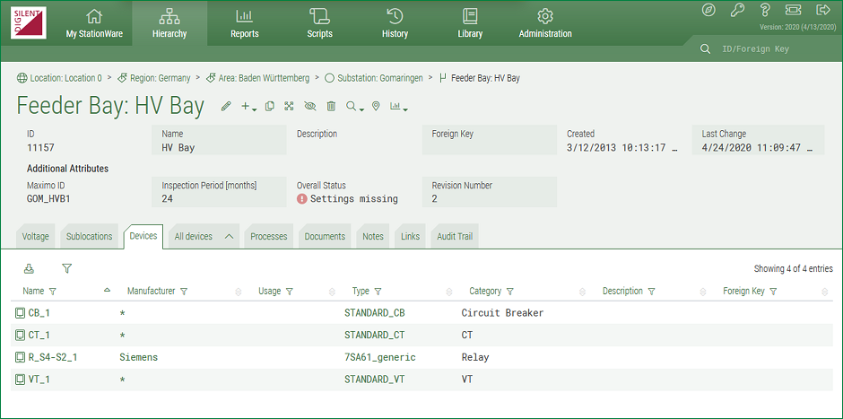The image size is (843, 419).
Task: Open the R_S4-S2_1 relay device
Action: point(52,357)
